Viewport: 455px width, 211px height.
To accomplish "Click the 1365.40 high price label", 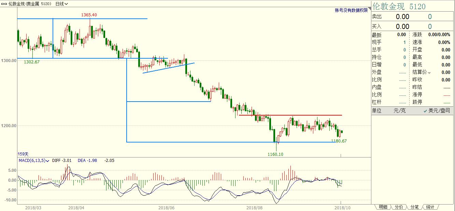I will 89,15.
